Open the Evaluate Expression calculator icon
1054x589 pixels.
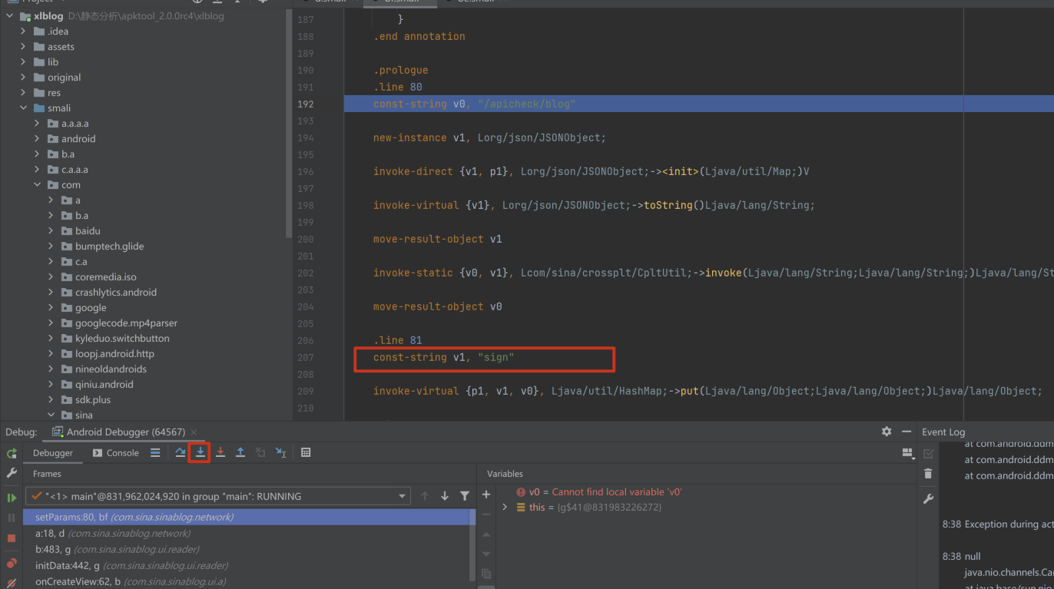pos(306,453)
